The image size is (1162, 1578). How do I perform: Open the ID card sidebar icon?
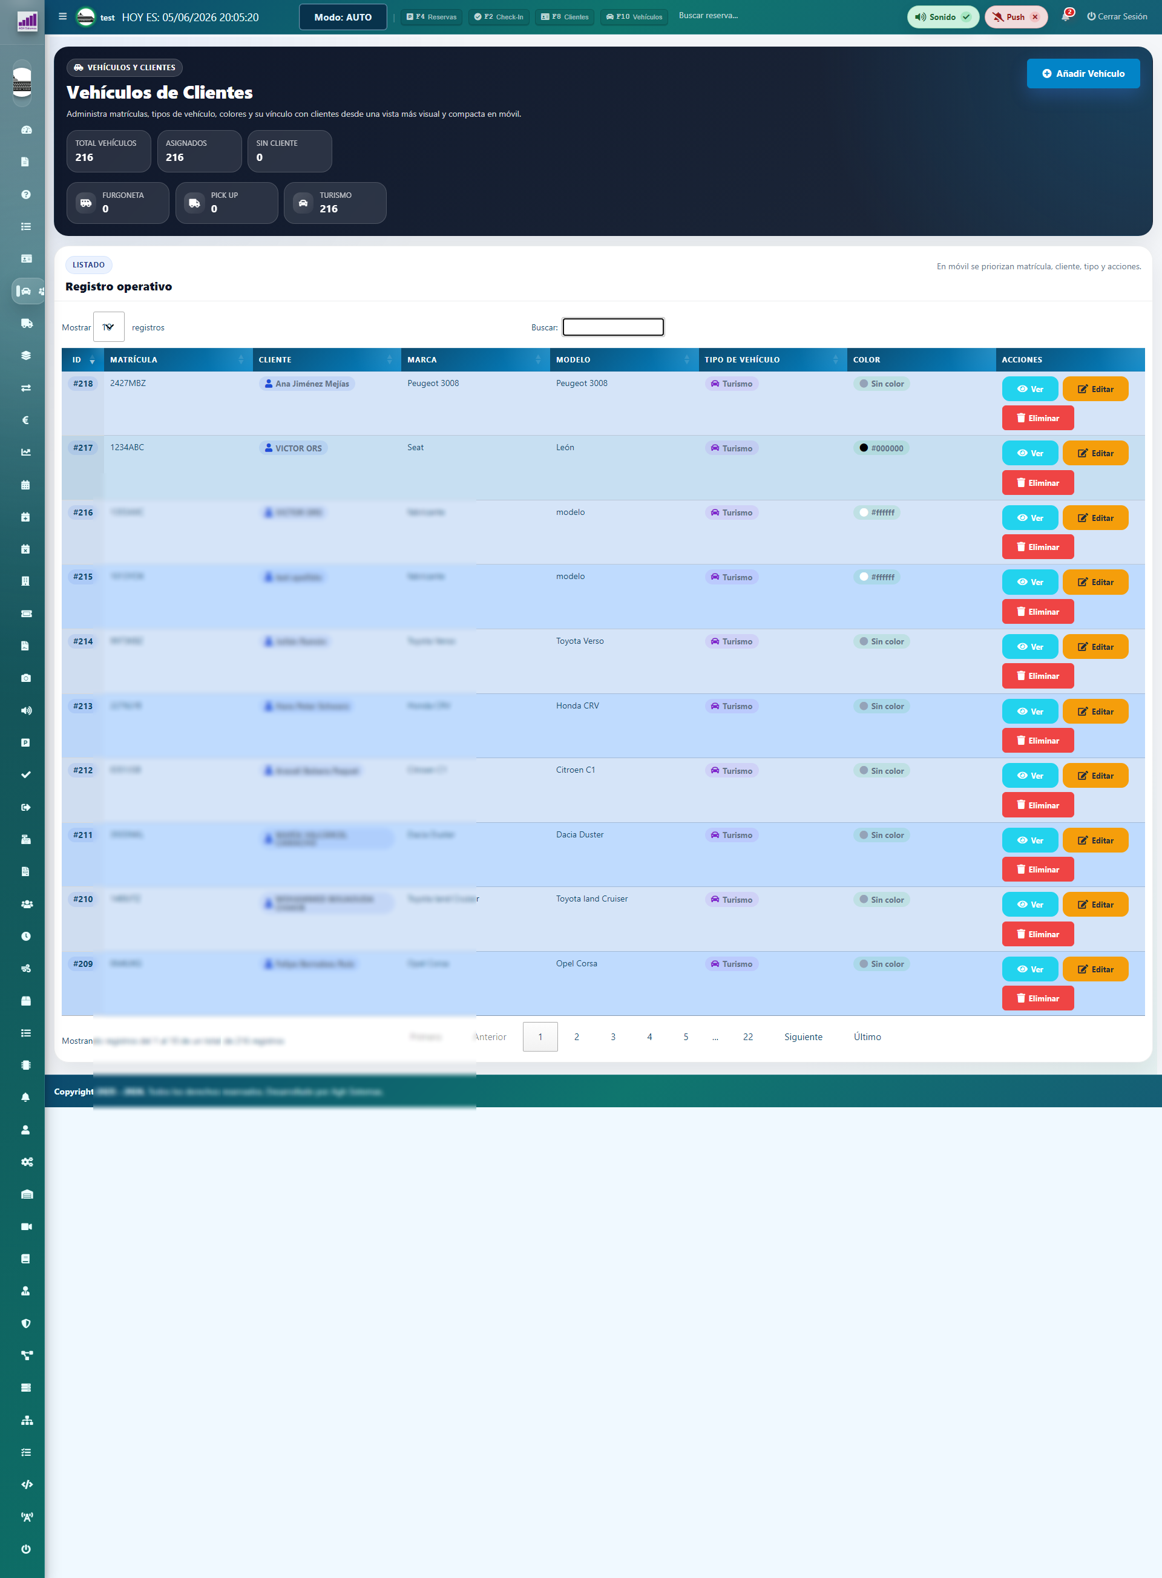26,259
